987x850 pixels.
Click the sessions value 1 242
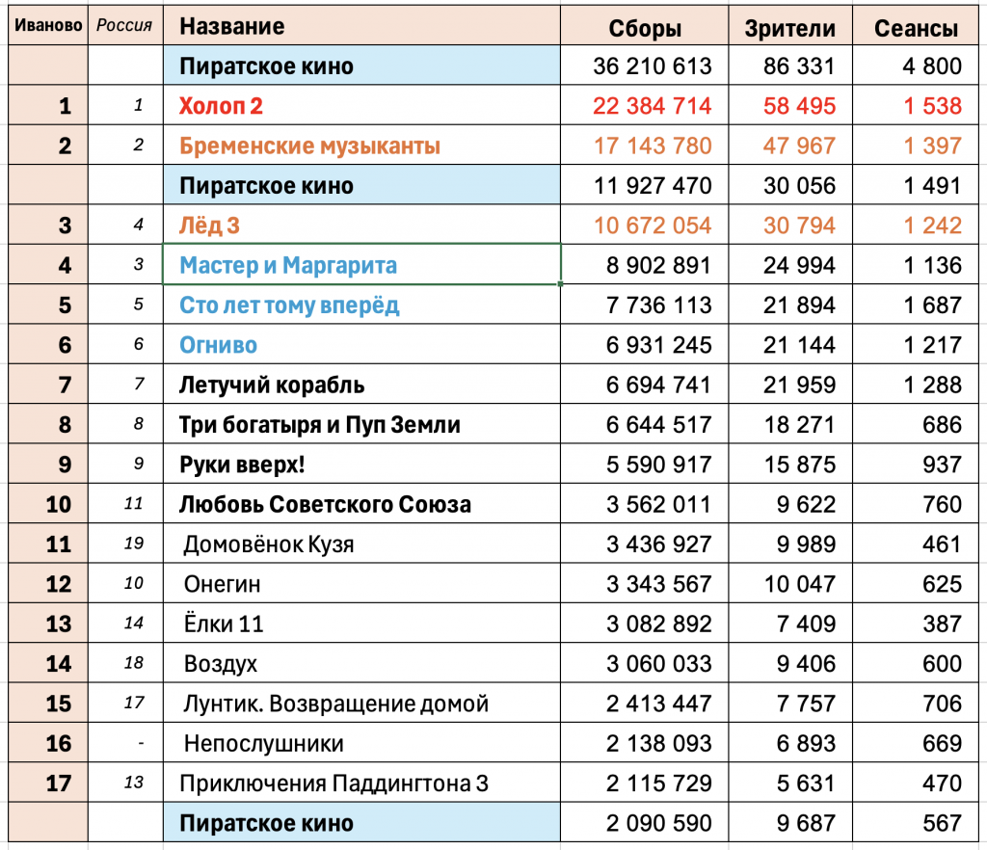tap(932, 226)
